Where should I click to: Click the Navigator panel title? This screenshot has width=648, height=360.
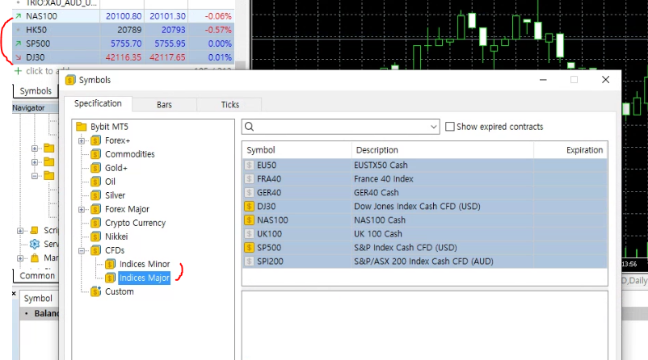point(28,107)
